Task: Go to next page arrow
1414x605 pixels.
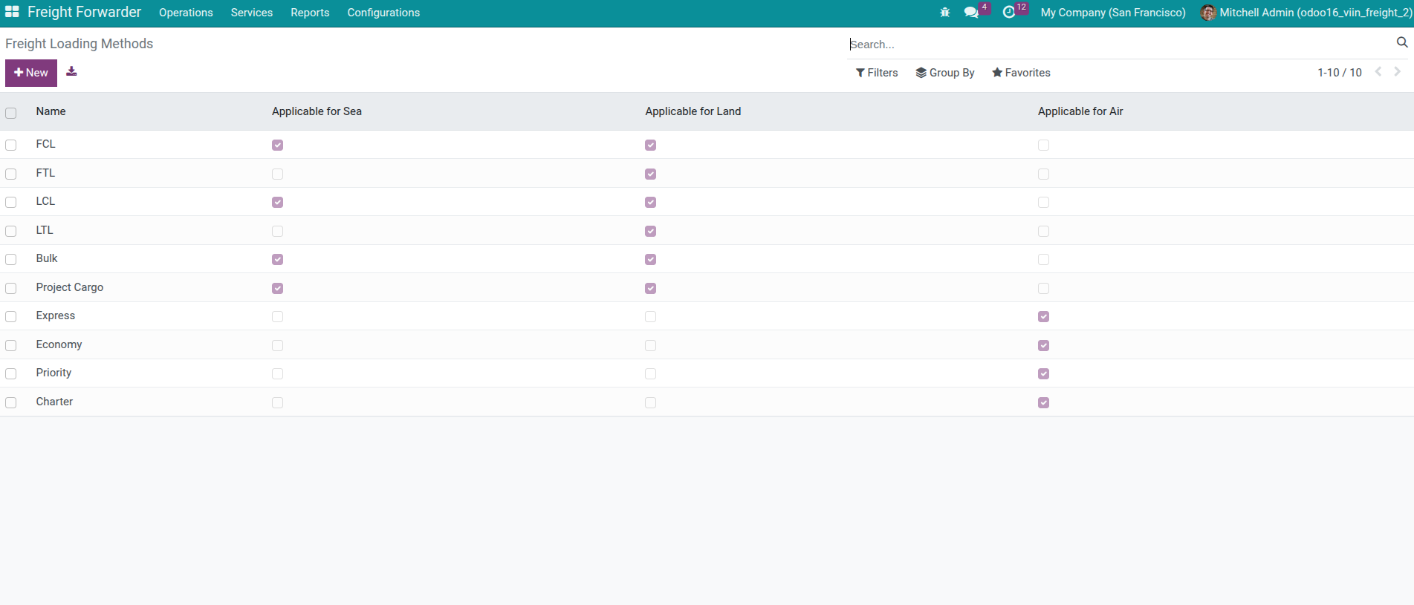Action: 1397,72
